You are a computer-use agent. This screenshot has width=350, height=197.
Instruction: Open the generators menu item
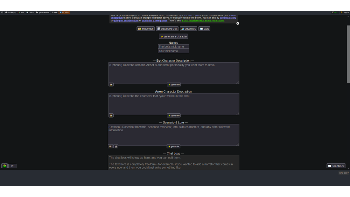pos(43,13)
